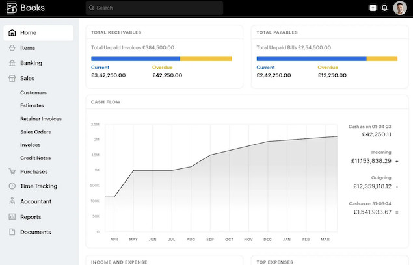Screen dimensions: 413x265
Task: Click the Time Tracking clock icon
Action: 12,186
